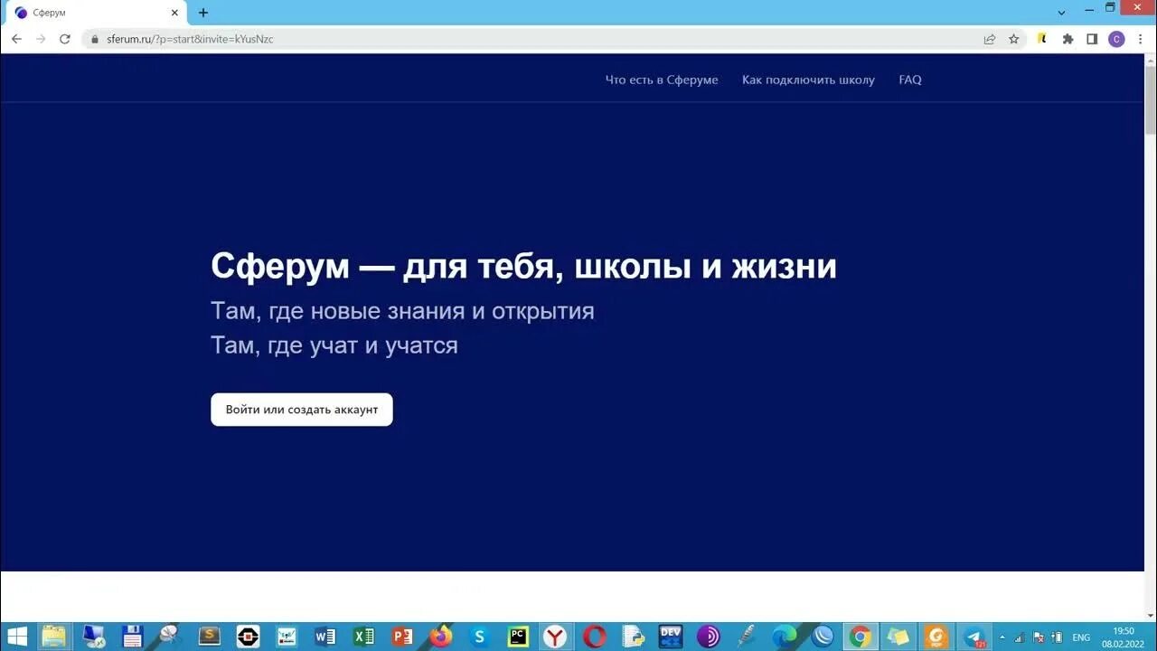Launch Microsoft Excel from the taskbar
Viewport: 1157px width, 651px height.
tap(362, 637)
